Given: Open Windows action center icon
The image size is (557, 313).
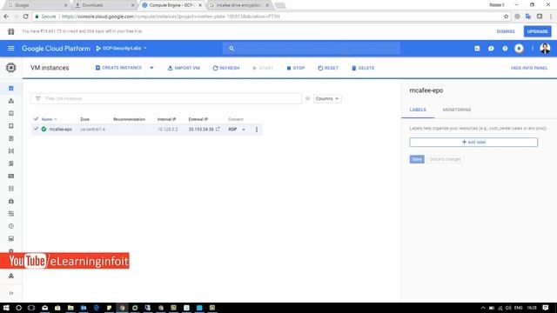Looking at the screenshot, I should (546, 308).
